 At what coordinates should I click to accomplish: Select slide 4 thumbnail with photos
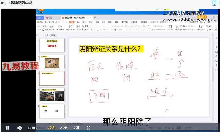(x=52, y=95)
